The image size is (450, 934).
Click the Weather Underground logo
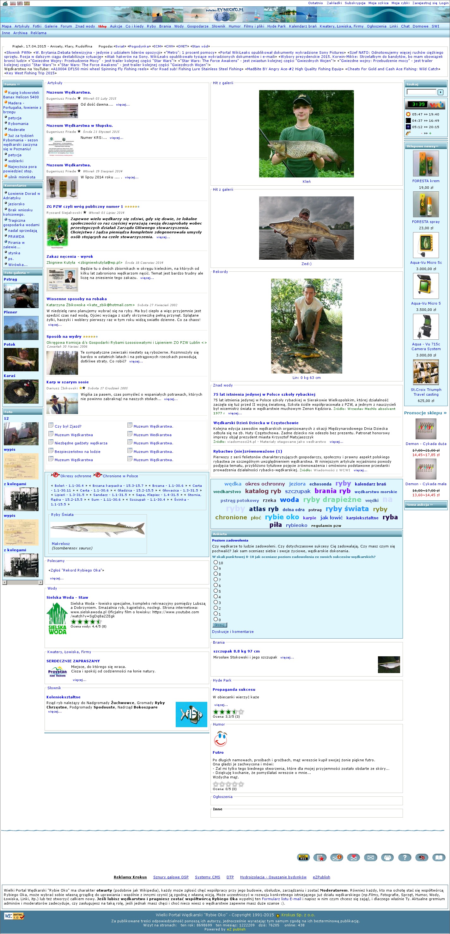(437, 105)
